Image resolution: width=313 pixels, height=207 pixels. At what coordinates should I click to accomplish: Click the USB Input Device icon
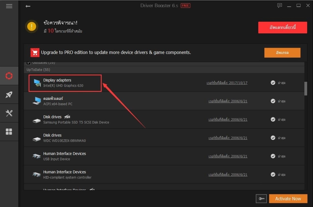pos(37,156)
